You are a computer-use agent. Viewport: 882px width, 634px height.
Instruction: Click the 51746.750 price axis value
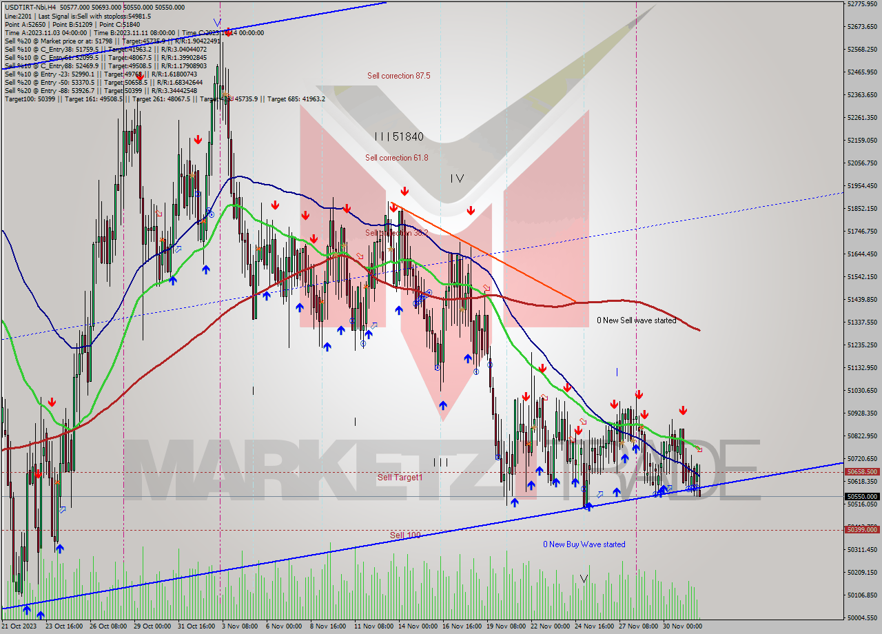click(862, 232)
